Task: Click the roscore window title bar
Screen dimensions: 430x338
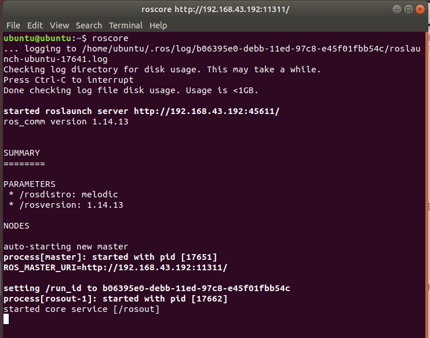Action: 215,9
